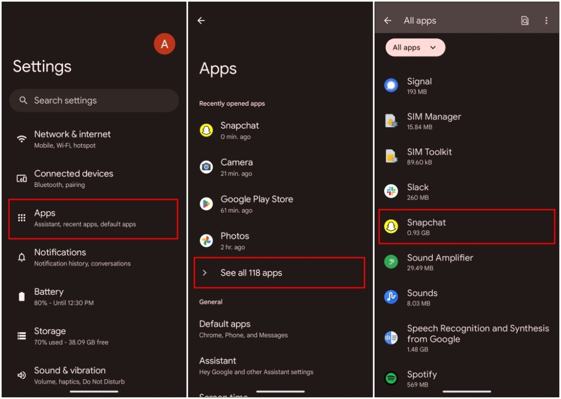Open Notifications settings
The width and height of the screenshot is (561, 399).
(x=94, y=257)
